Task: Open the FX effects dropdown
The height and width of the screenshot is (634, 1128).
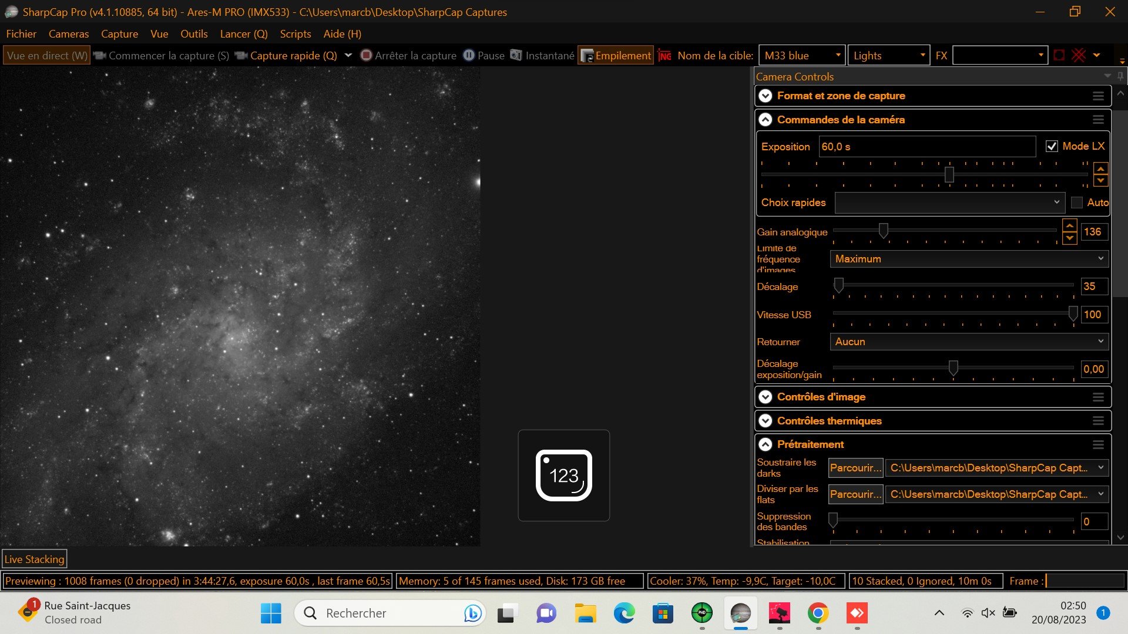Action: pos(1000,55)
